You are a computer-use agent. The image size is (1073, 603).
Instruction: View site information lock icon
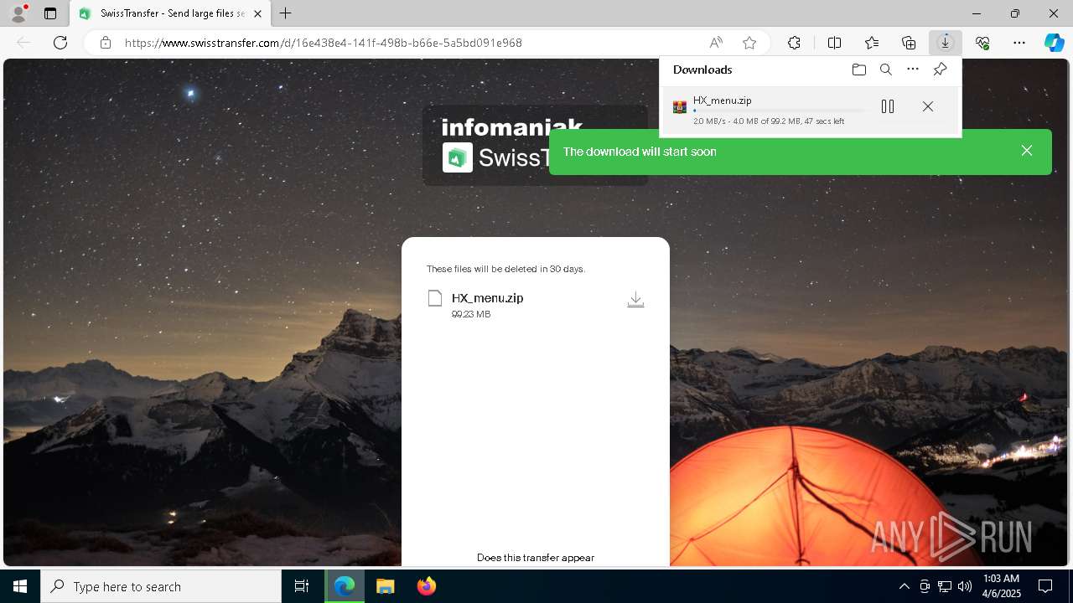pyautogui.click(x=106, y=43)
